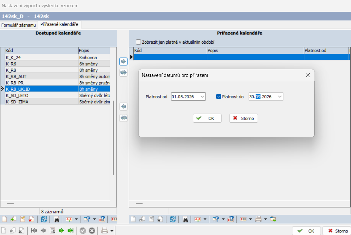Select the K_R8_AUT row
The width and height of the screenshot is (351, 235).
(57, 77)
